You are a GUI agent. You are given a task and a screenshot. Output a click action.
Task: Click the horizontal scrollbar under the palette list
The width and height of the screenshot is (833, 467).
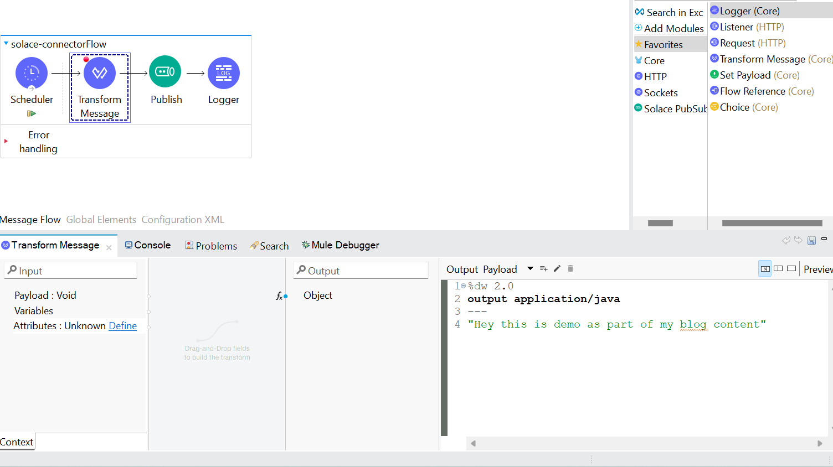772,224
